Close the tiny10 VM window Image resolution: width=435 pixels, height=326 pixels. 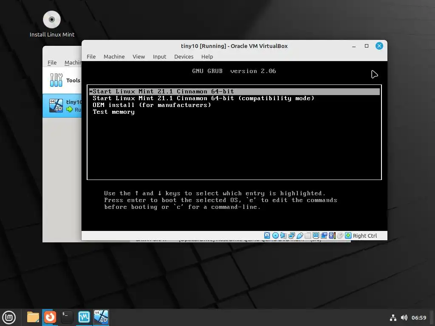point(379,46)
